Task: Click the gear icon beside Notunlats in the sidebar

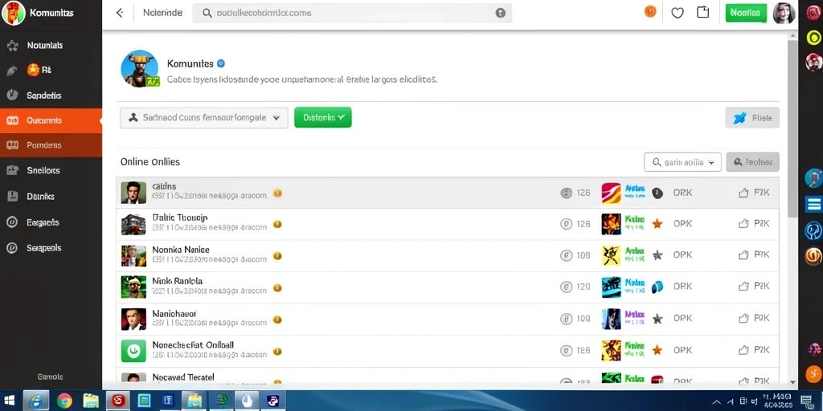Action: pos(12,46)
